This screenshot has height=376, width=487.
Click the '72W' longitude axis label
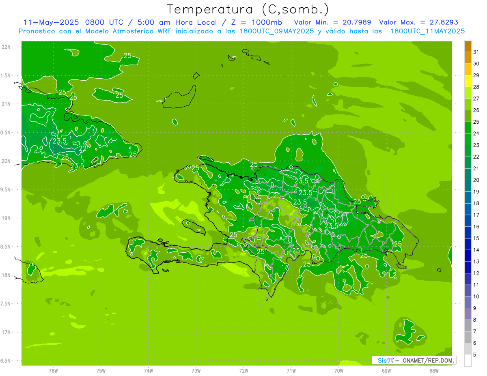pyautogui.click(x=243, y=371)
